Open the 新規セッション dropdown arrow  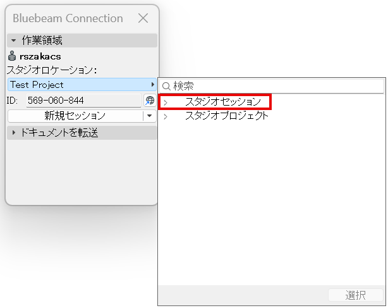coord(150,116)
